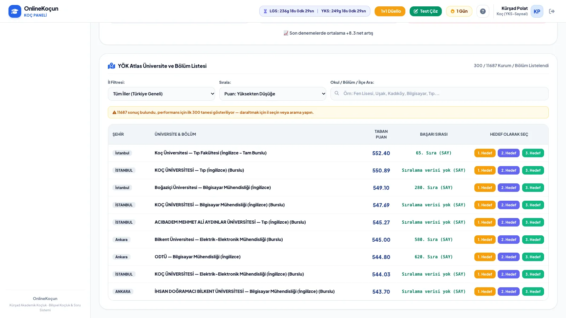
Task: Click the '65. Sıra (SAY)' ranking
Action: click(434, 153)
